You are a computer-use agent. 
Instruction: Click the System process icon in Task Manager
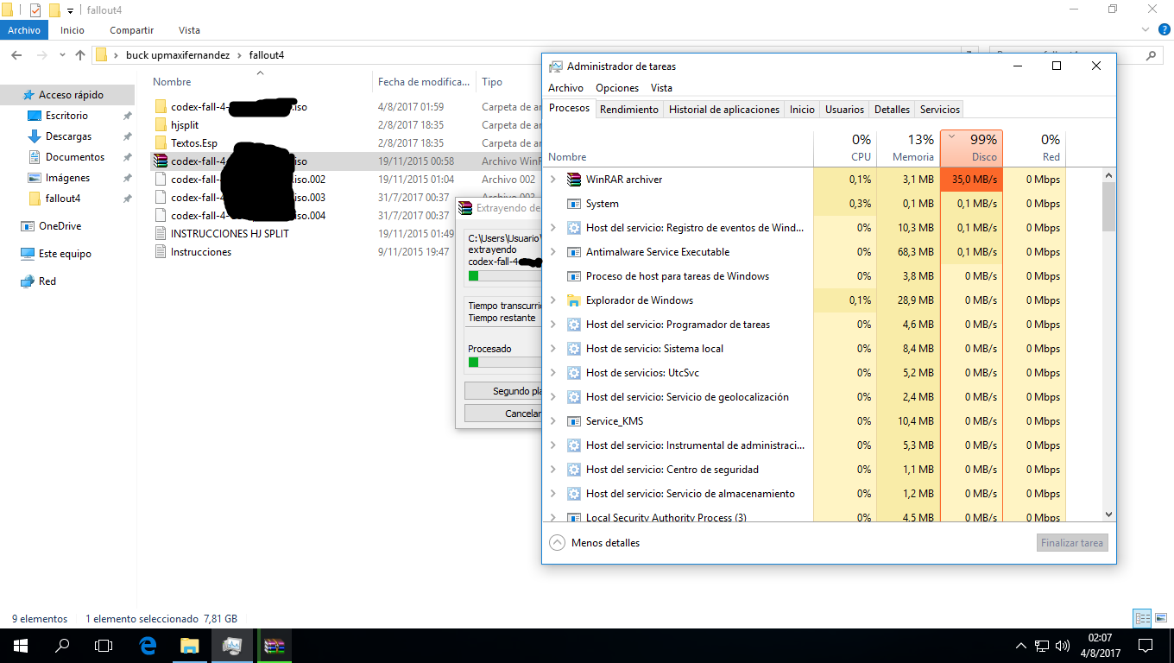(x=574, y=204)
